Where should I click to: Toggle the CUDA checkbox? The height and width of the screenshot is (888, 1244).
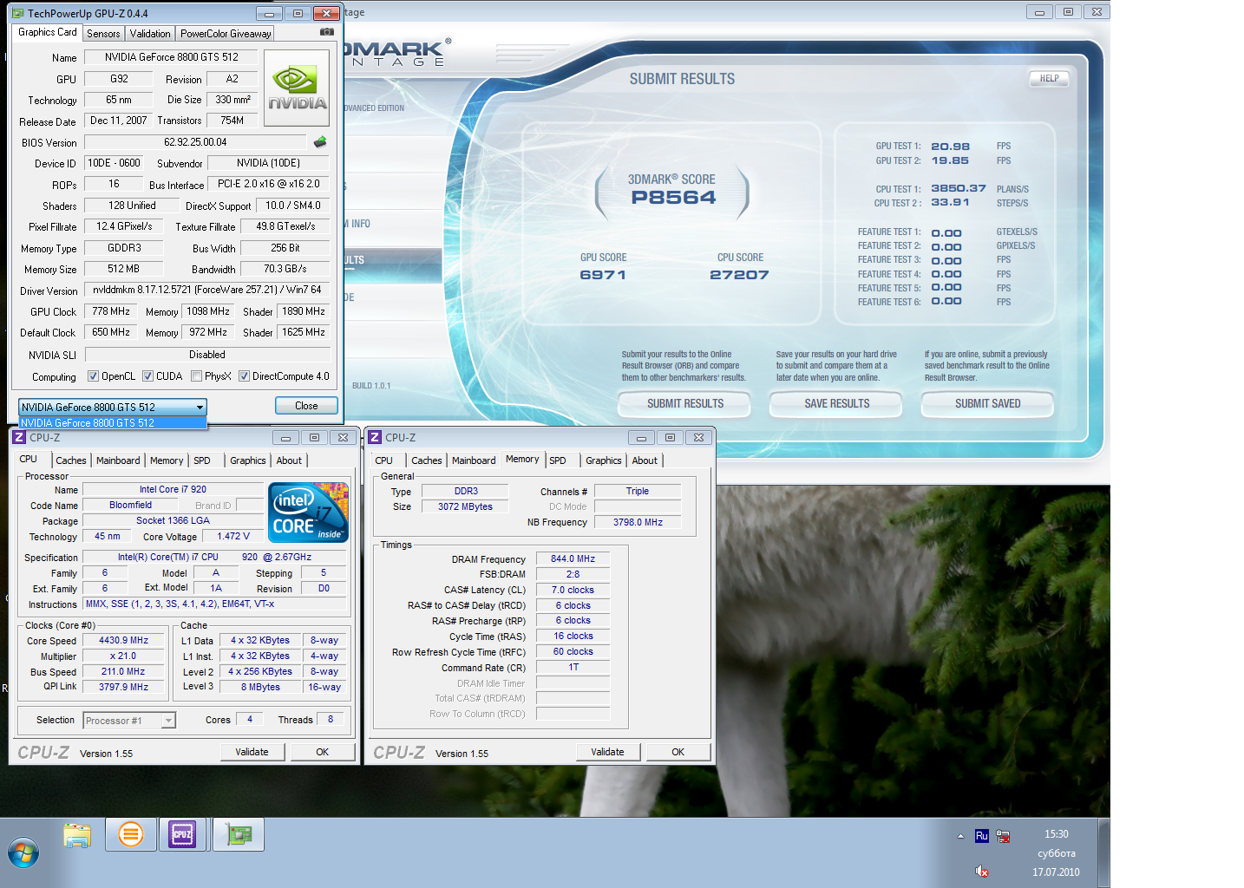click(x=148, y=376)
